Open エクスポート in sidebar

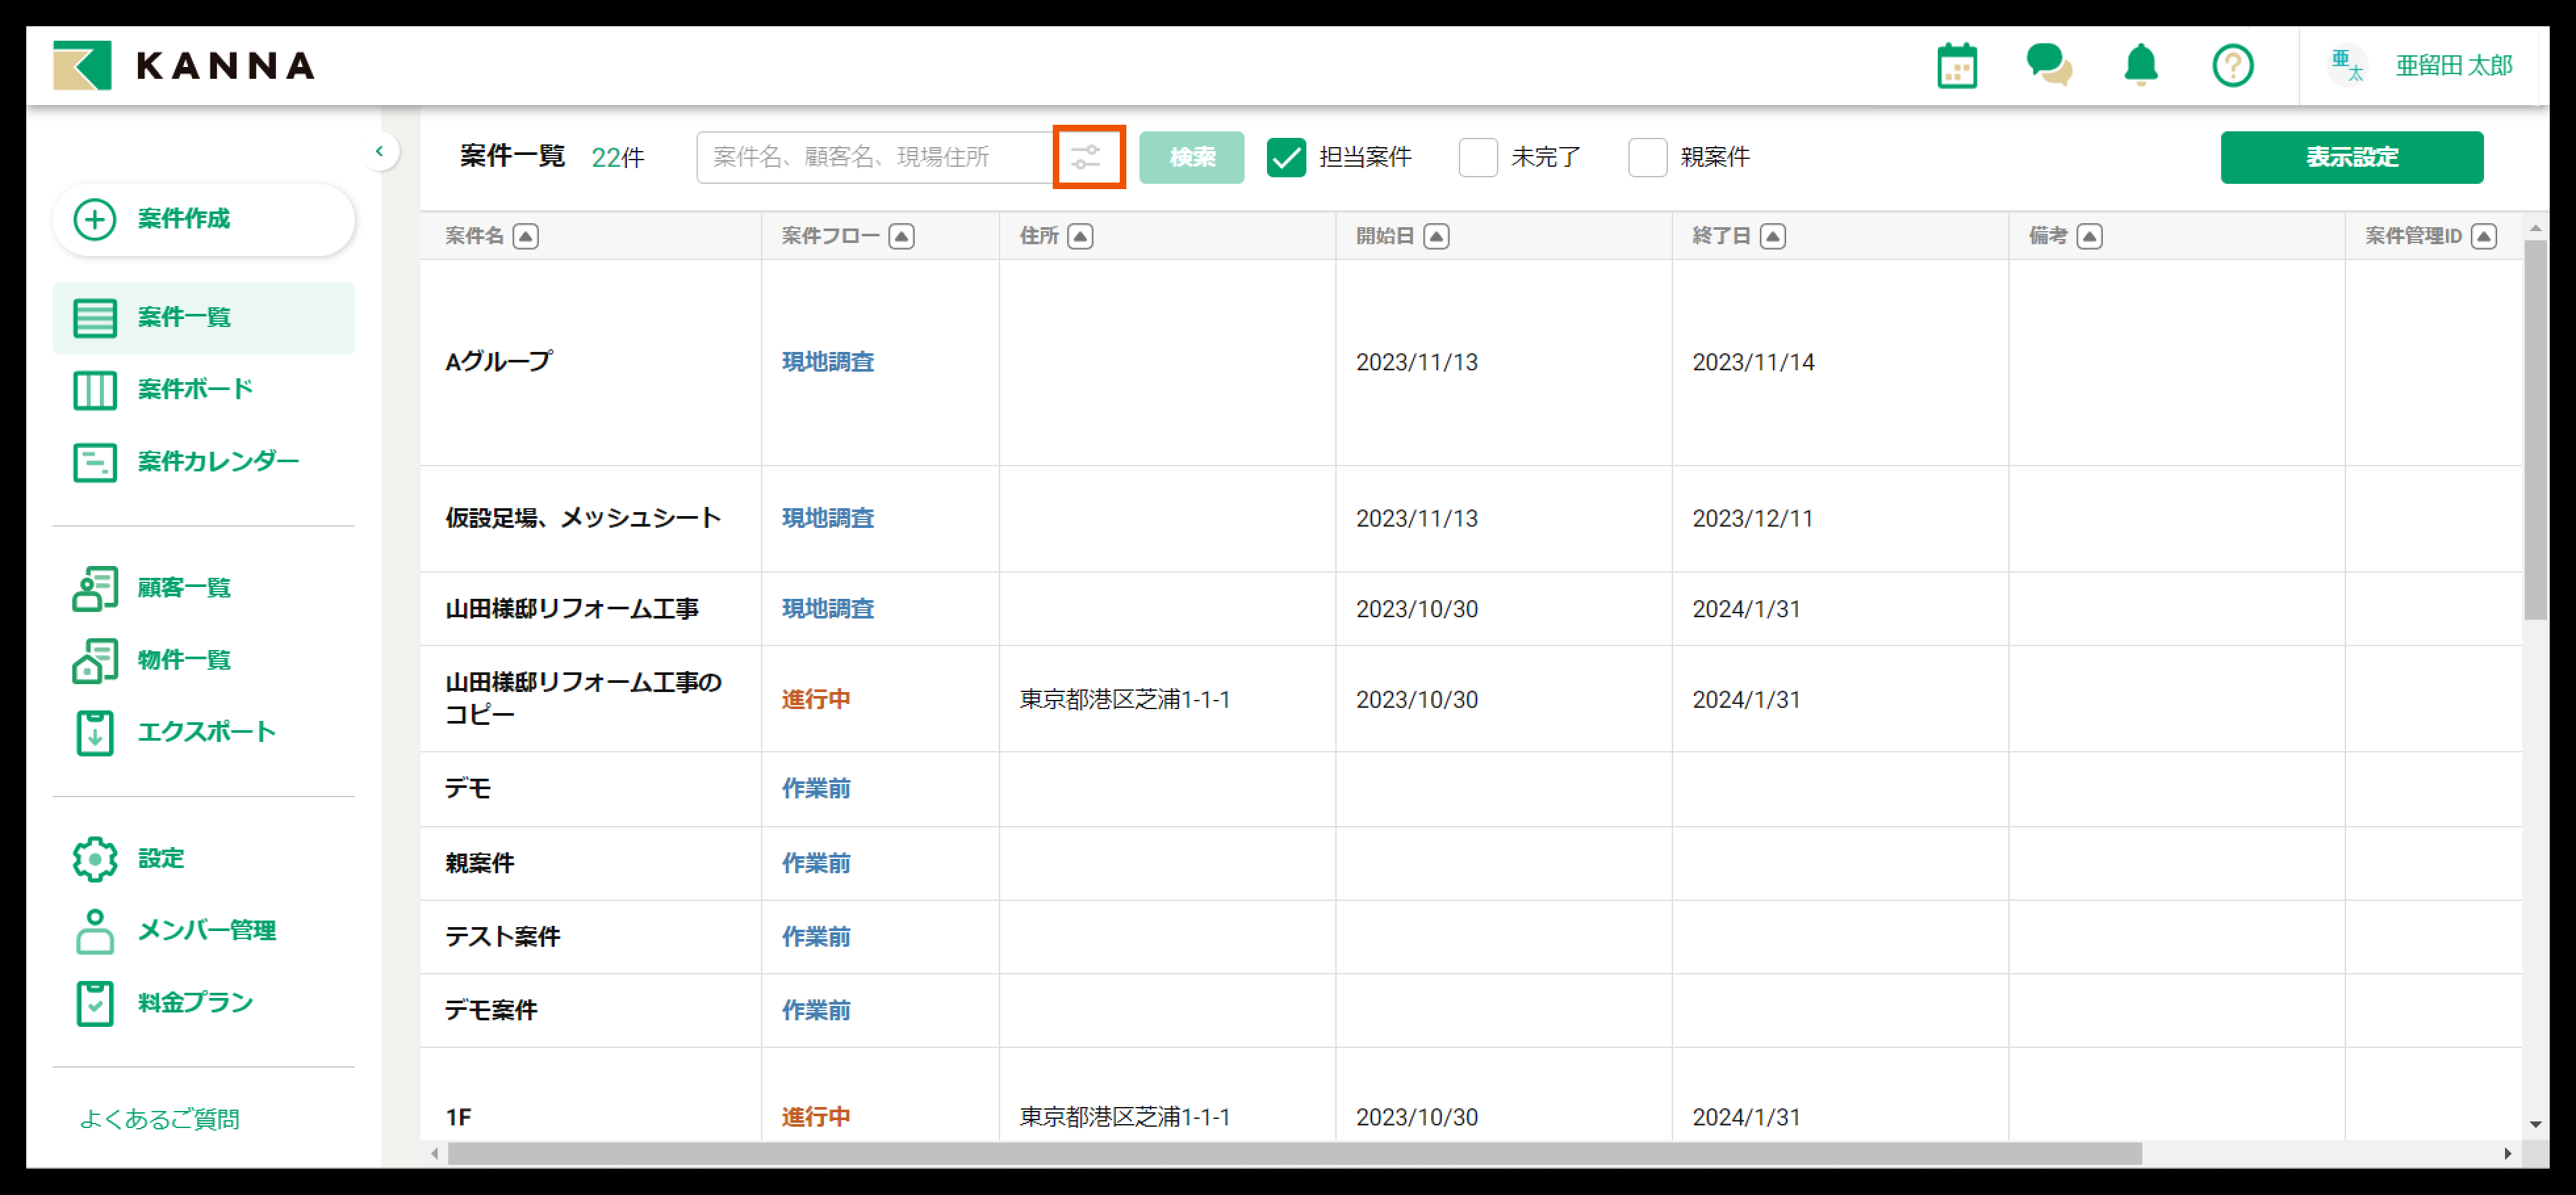click(x=205, y=731)
